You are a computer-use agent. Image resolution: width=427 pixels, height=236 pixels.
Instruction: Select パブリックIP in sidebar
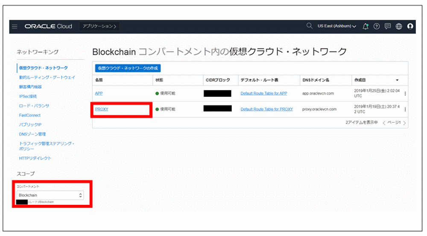pyautogui.click(x=30, y=125)
